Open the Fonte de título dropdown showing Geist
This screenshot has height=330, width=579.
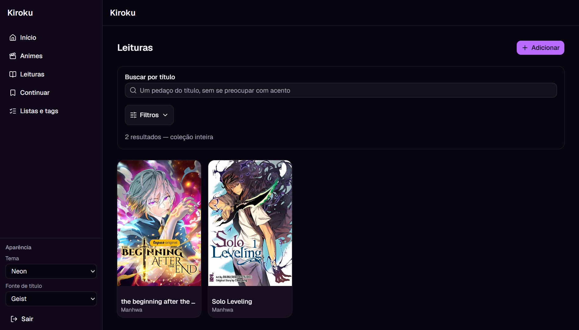51,299
